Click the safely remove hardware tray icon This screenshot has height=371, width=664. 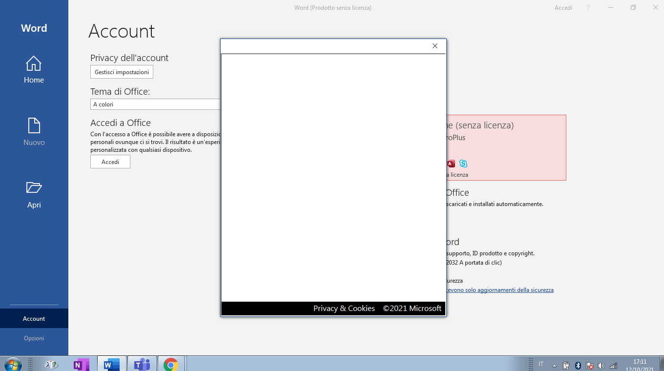click(566, 365)
